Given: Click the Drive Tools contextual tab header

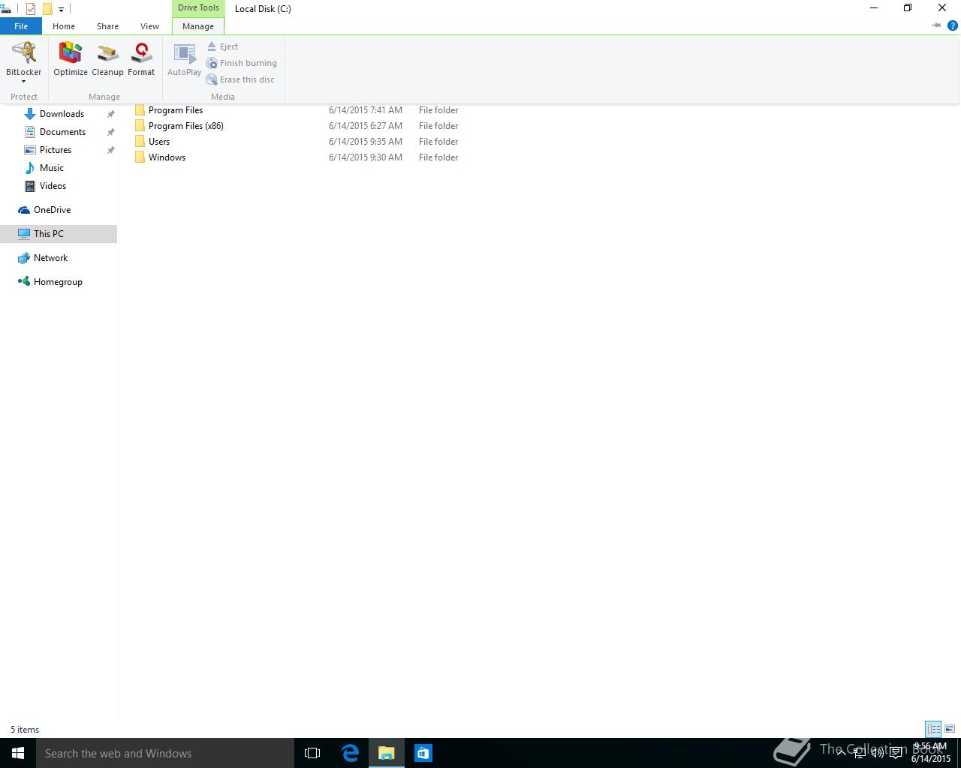Looking at the screenshot, I should pyautogui.click(x=198, y=8).
